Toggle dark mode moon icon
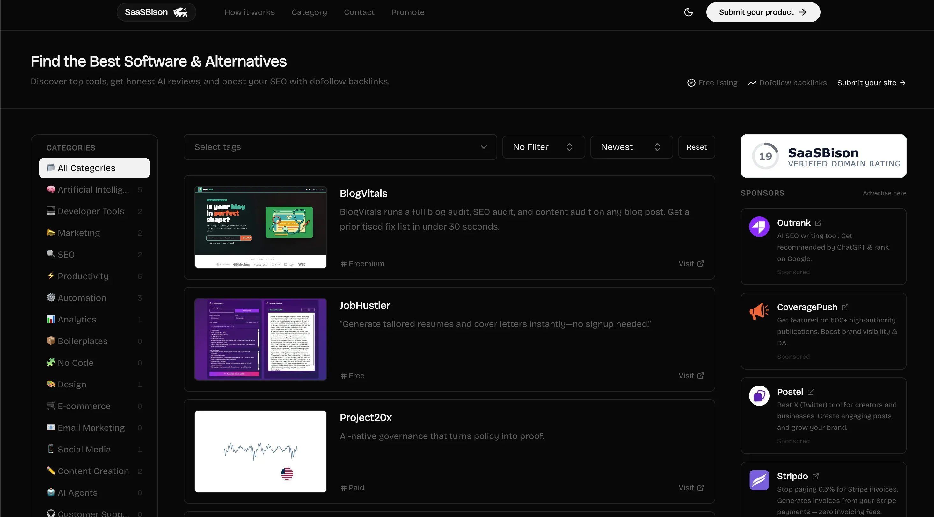The height and width of the screenshot is (517, 934). [x=688, y=12]
